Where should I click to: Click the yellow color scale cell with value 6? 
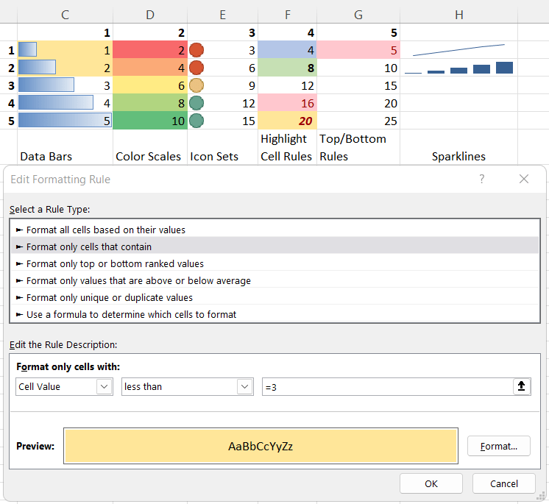coord(150,85)
